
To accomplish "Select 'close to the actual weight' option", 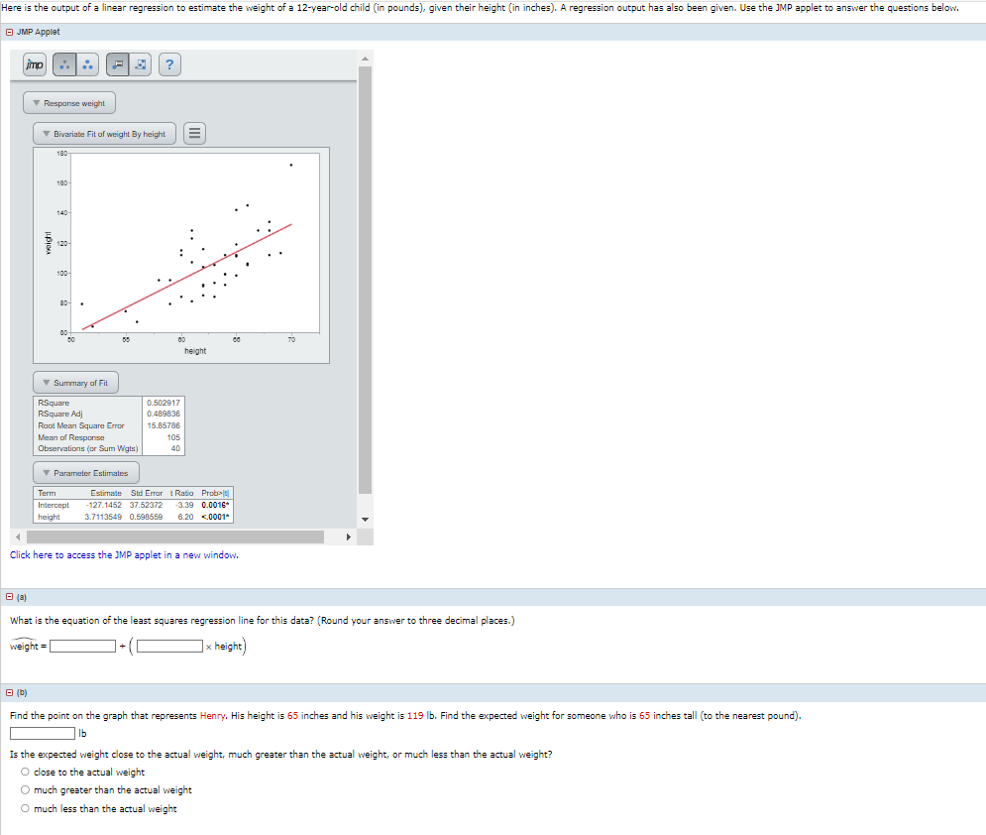I will [x=24, y=772].
